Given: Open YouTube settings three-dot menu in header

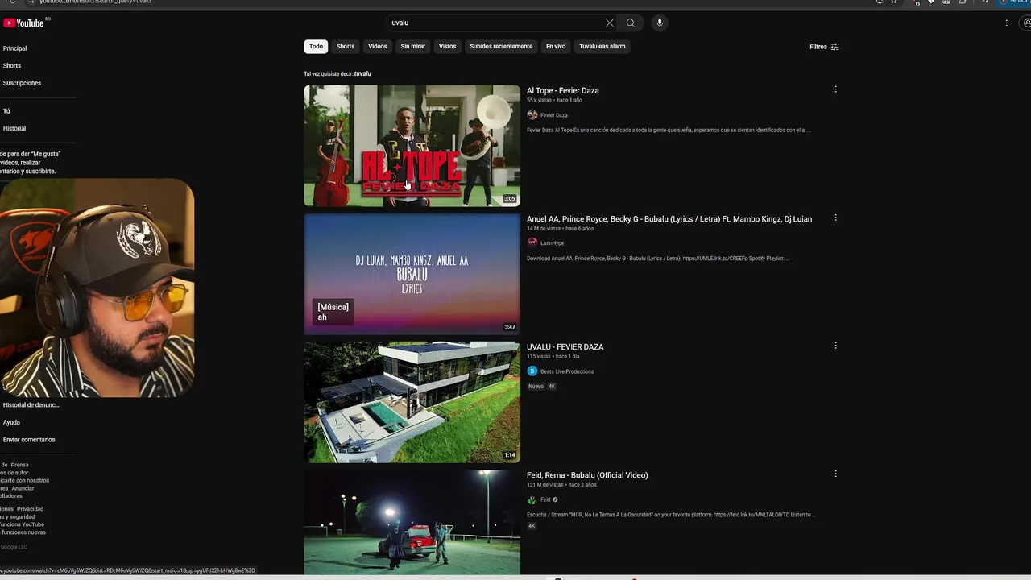Looking at the screenshot, I should coord(1006,23).
